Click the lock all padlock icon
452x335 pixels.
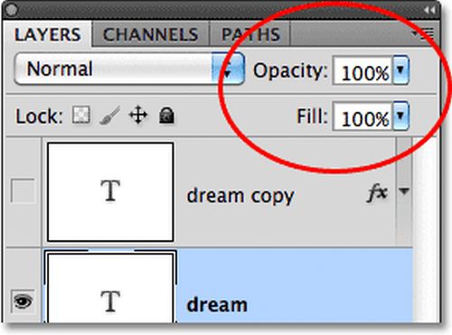(166, 116)
